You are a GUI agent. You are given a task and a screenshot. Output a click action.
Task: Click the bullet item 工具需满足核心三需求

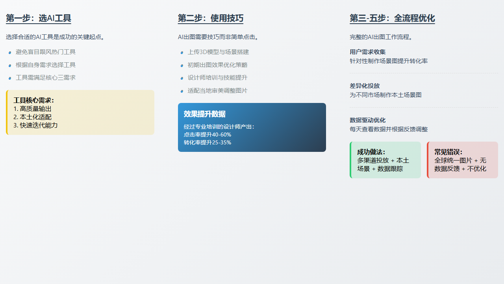(46, 78)
